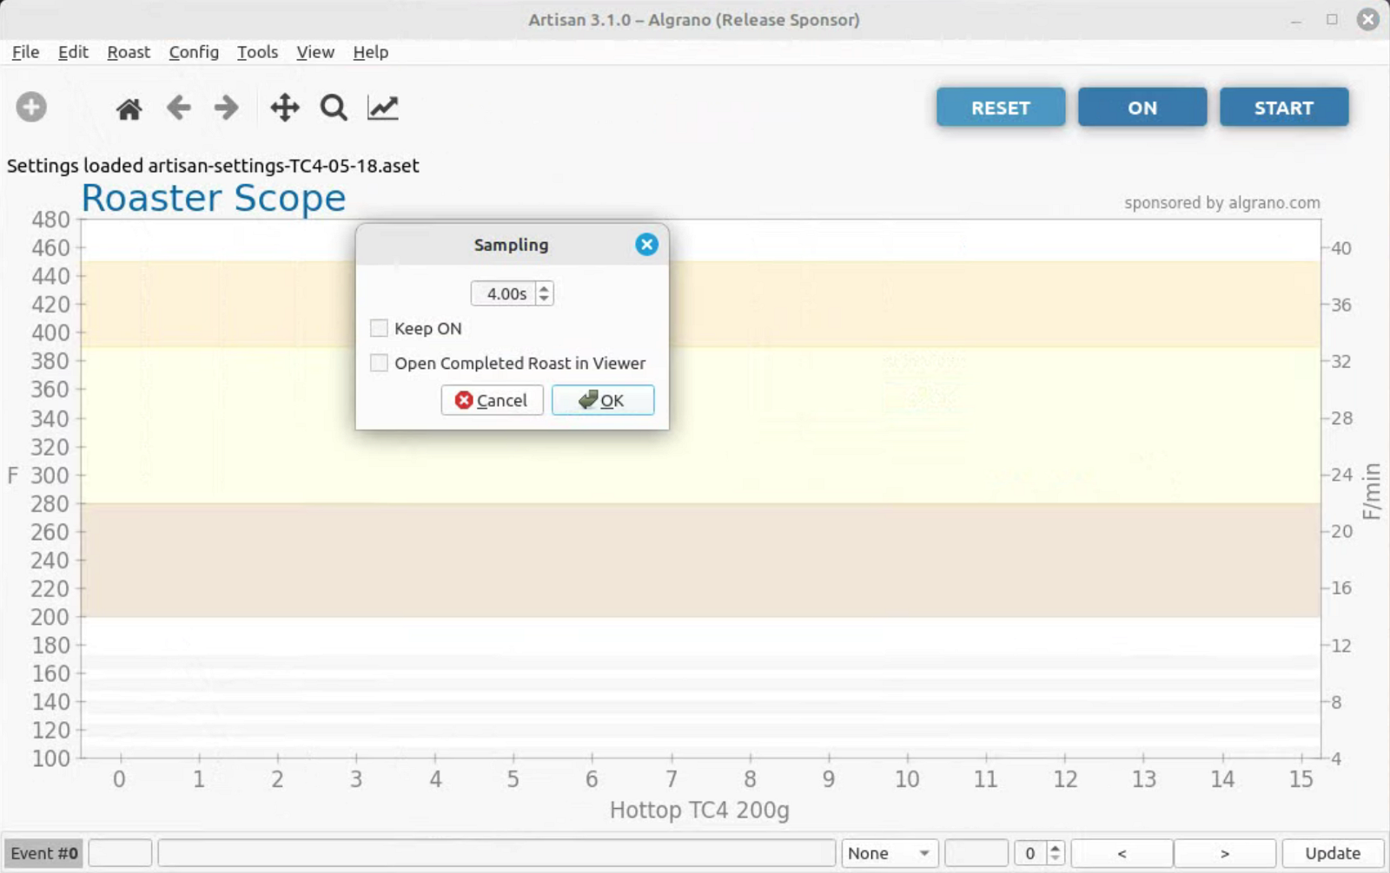Minimize the Artisan window

[x=1296, y=20]
